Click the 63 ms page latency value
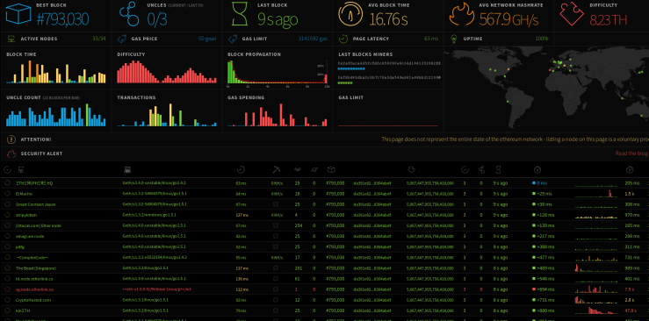The width and height of the screenshot is (649, 321). [x=431, y=39]
